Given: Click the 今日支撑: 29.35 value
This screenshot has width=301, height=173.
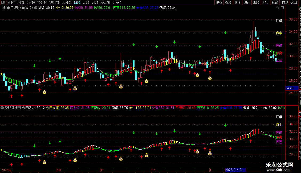Looking at the screenshot, I should pos(57,108).
